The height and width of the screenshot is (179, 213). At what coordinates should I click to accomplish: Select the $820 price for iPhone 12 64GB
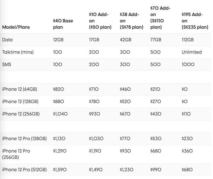[x=59, y=89]
